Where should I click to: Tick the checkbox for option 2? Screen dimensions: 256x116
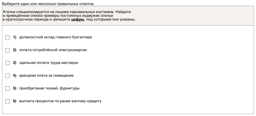[x=7, y=50]
